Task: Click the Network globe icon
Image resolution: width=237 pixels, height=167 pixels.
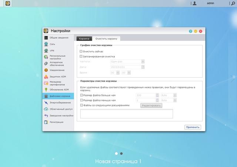Action: pyautogui.click(x=46, y=44)
